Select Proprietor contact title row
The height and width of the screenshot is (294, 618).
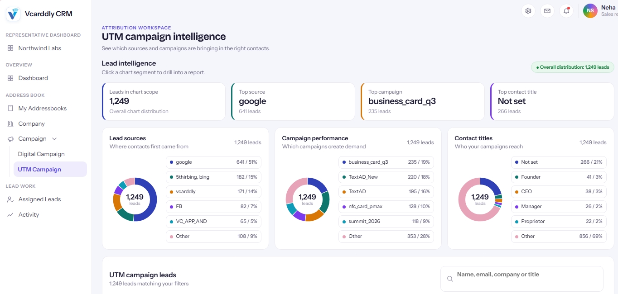point(559,222)
